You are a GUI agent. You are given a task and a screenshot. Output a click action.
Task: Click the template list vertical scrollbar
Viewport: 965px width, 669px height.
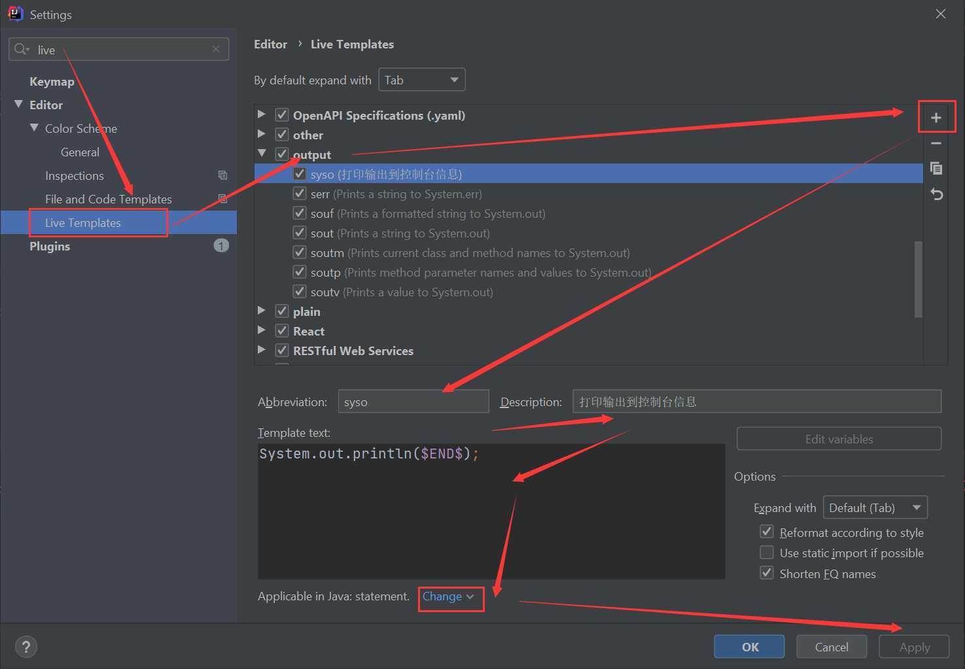919,279
